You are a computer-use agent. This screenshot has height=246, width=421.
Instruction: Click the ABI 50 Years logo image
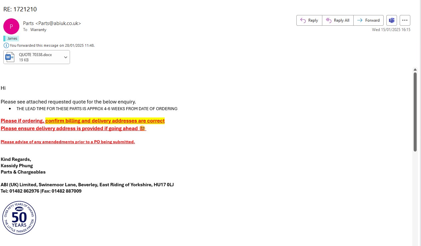click(19, 218)
